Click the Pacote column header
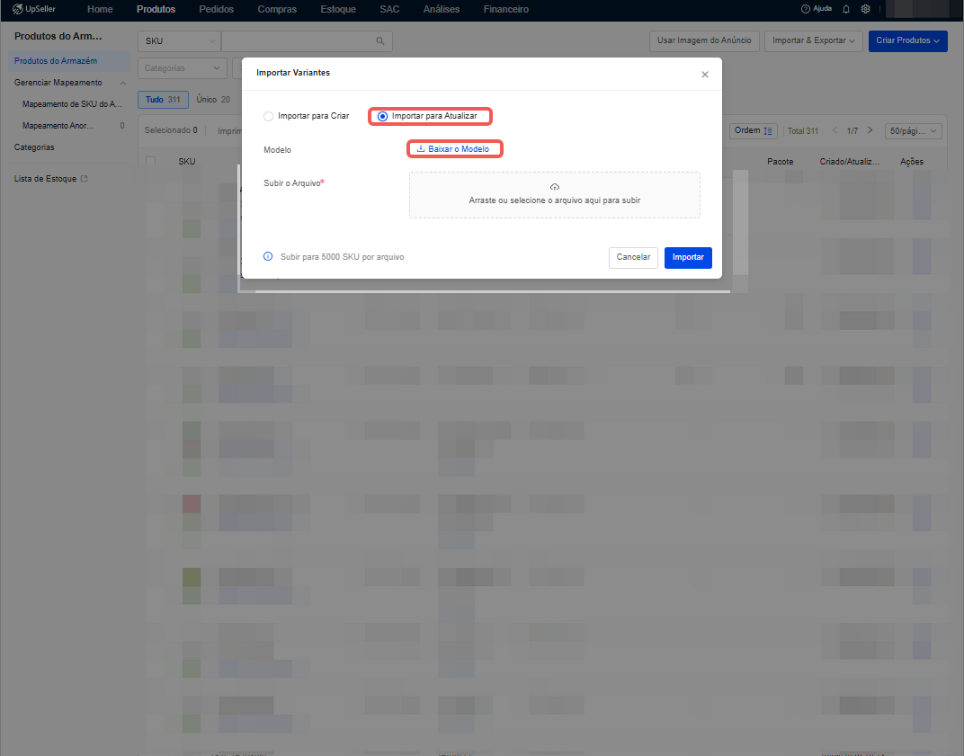 (x=781, y=162)
